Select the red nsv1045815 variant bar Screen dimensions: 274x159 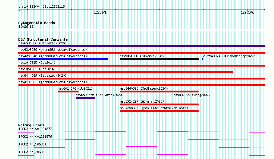(x=142, y=66)
